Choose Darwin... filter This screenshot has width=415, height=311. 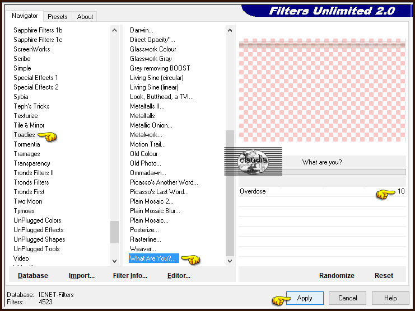141,30
